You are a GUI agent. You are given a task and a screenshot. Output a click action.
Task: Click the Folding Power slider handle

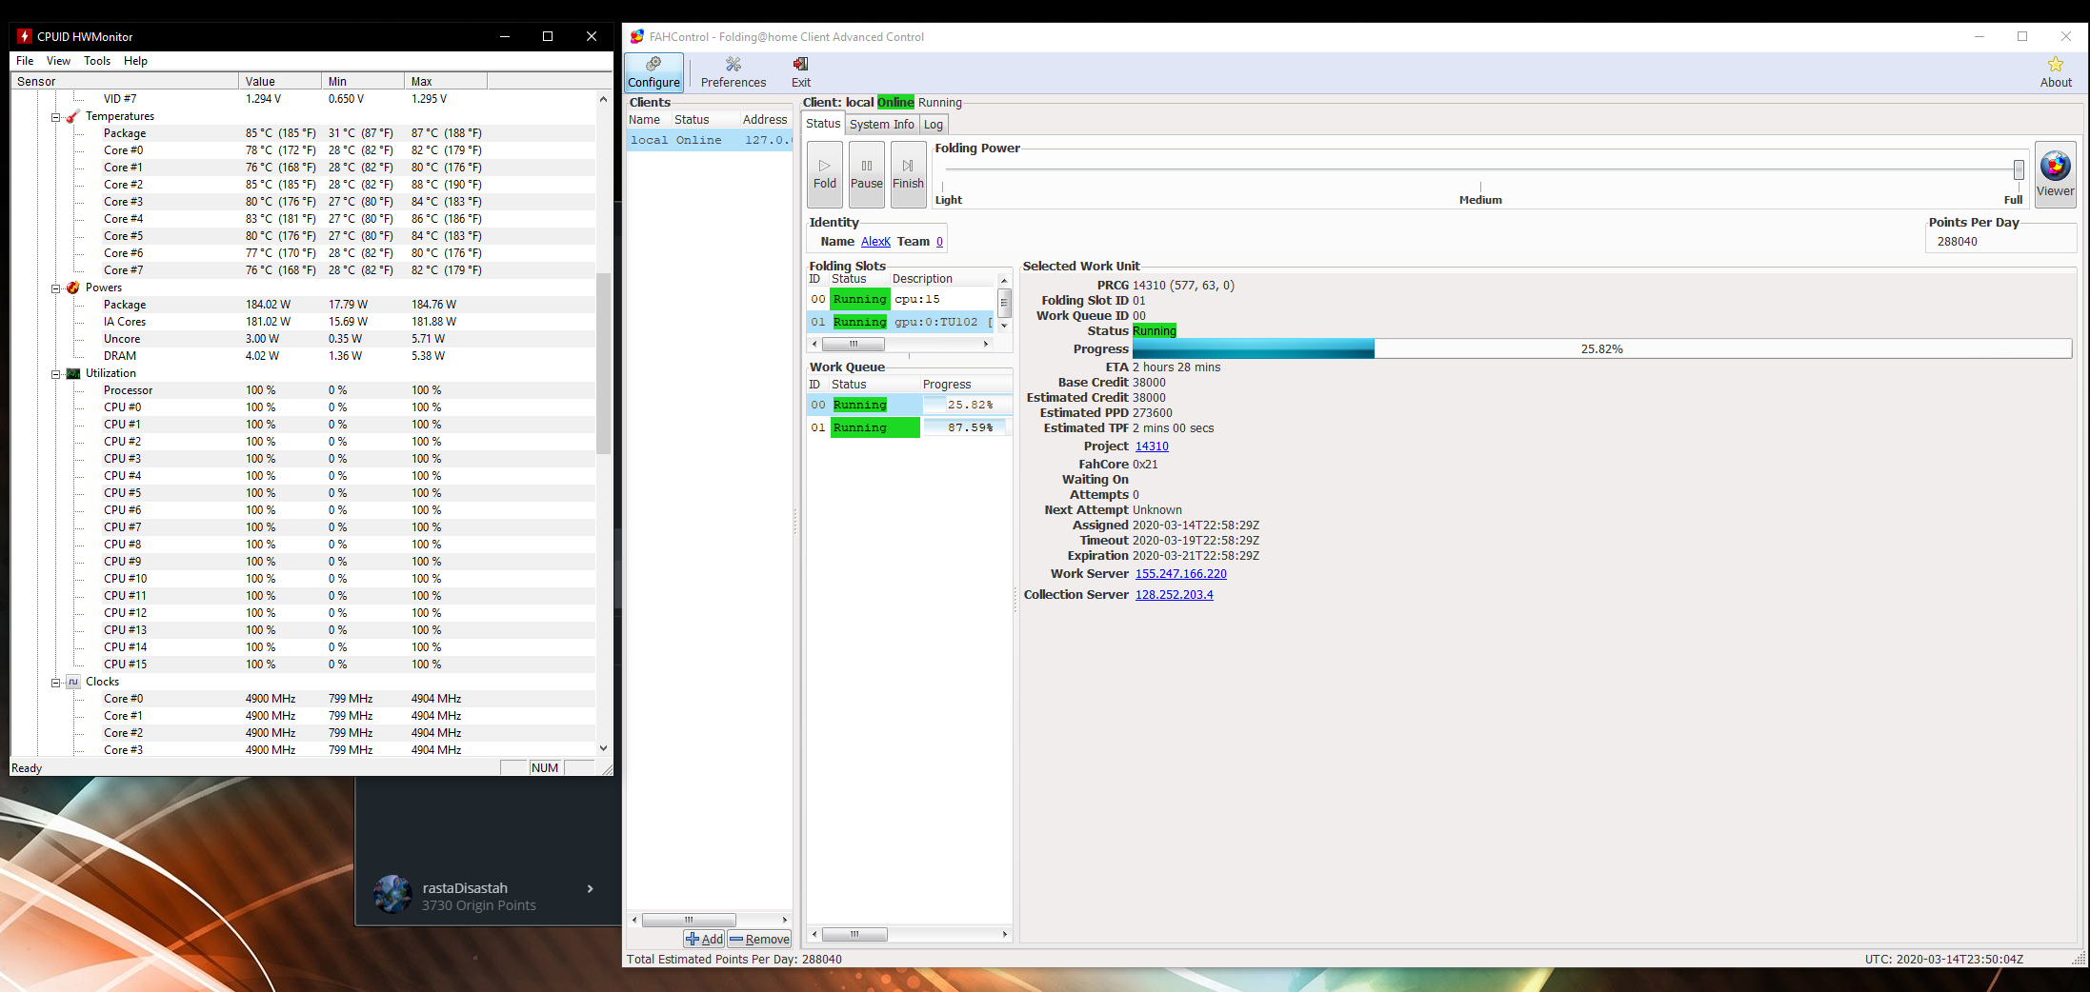2018,169
